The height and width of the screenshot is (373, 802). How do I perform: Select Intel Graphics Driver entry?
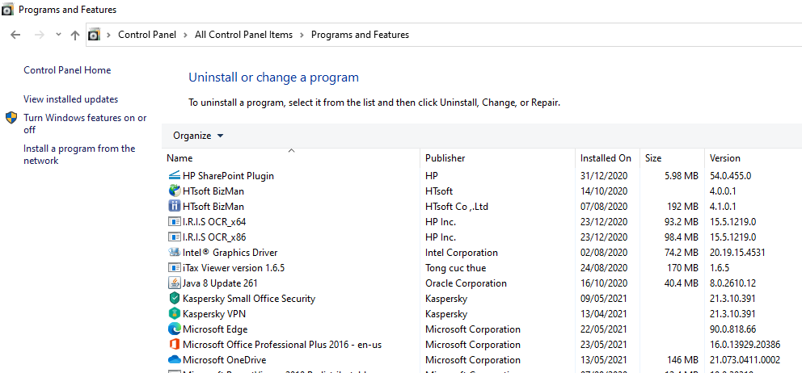tap(230, 253)
